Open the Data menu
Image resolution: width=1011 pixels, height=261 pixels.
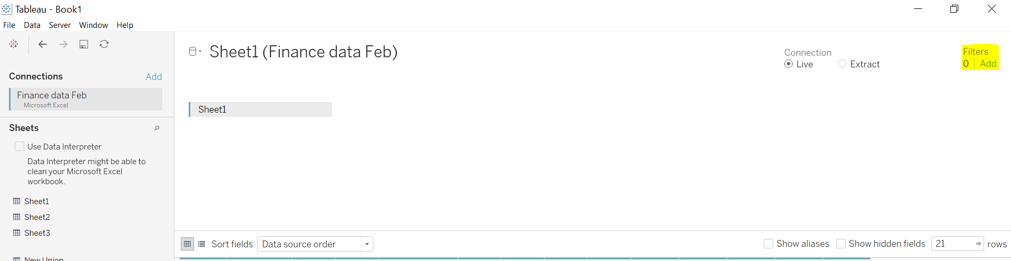[x=32, y=25]
